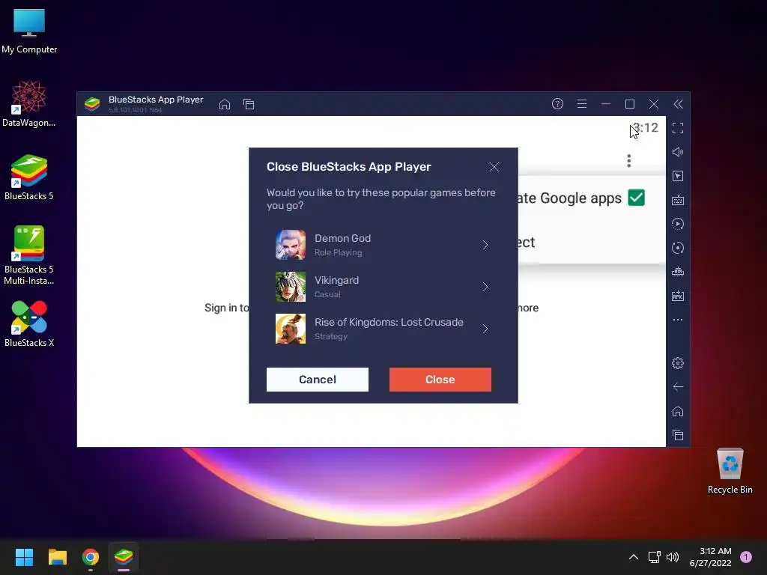Image resolution: width=767 pixels, height=575 pixels.
Task: Click the recent apps icon in sidebar bottom
Action: (x=678, y=435)
